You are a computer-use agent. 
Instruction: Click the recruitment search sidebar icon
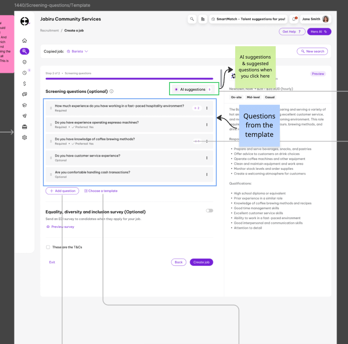(x=25, y=51)
